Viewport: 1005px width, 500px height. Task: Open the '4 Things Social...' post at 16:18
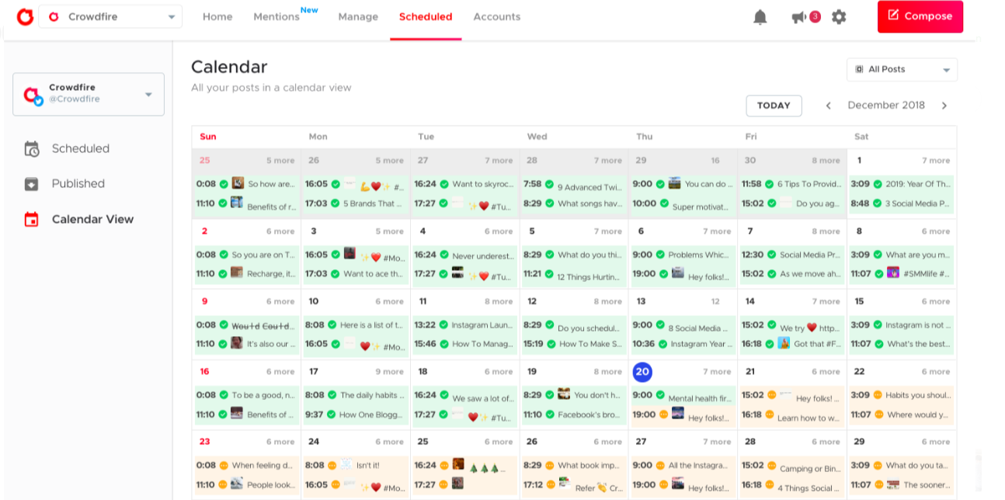(x=792, y=485)
